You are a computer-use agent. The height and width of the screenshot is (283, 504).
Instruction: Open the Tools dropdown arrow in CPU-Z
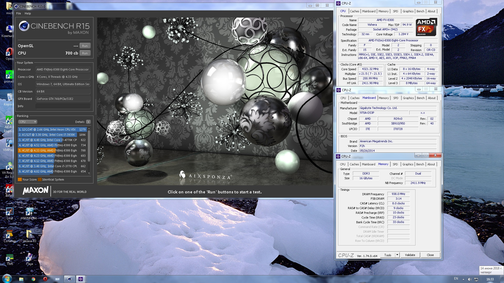[397, 255]
